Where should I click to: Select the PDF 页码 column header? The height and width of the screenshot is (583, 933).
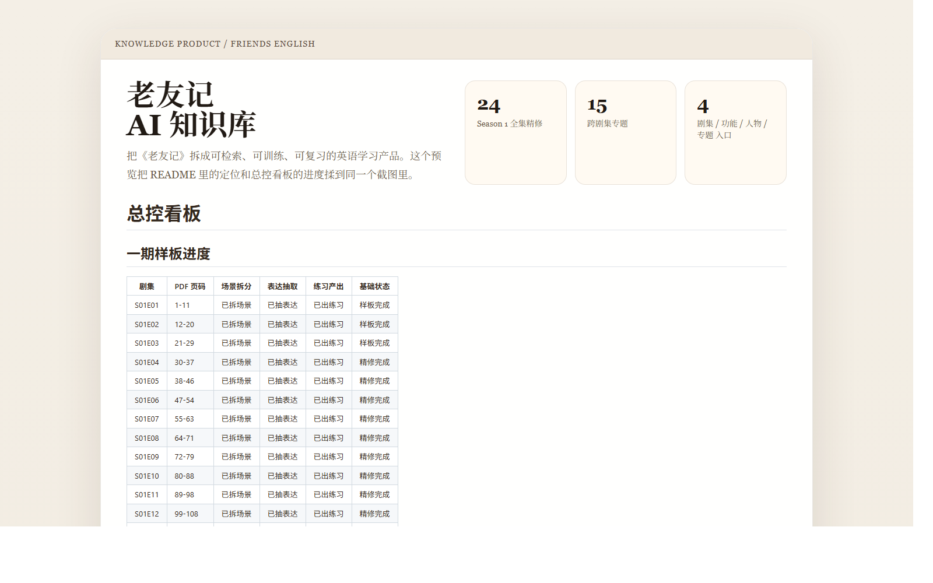[190, 286]
